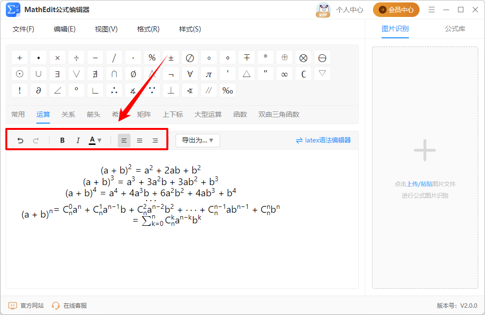Screen dimensions: 485x315
Task: Insert the union ∪ symbol
Action: coord(39,74)
